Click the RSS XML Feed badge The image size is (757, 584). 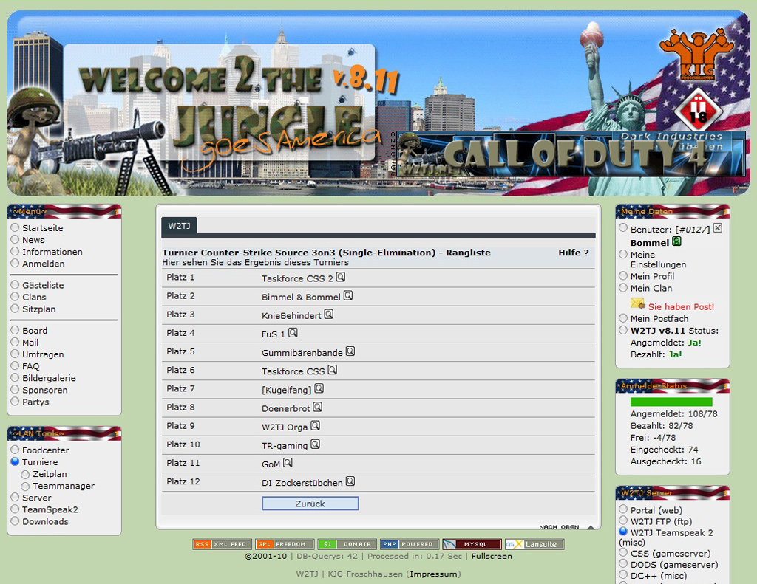(222, 544)
